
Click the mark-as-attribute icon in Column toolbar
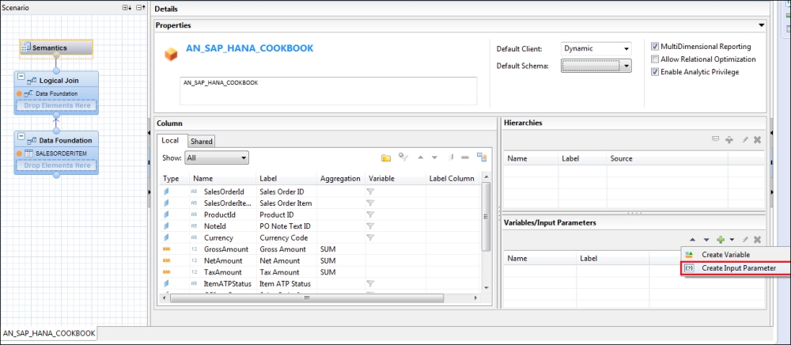pyautogui.click(x=451, y=157)
